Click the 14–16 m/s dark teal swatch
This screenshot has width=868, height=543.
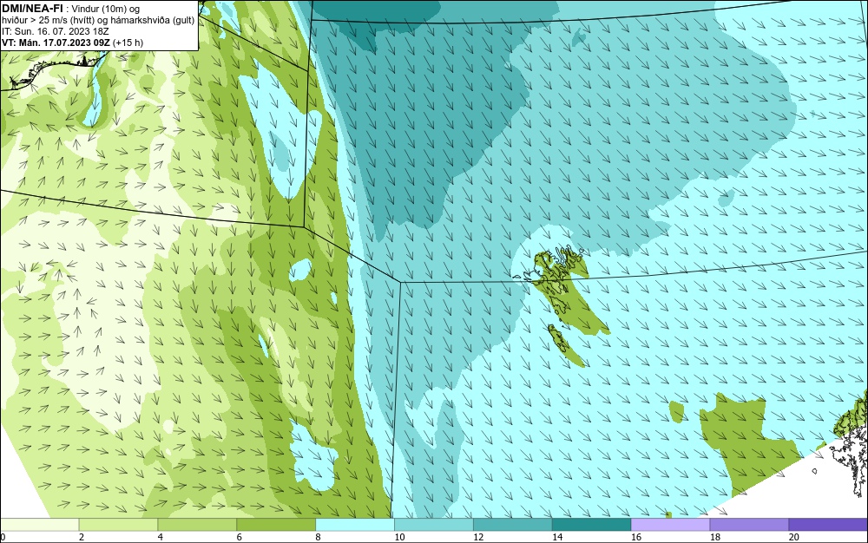pyautogui.click(x=592, y=524)
